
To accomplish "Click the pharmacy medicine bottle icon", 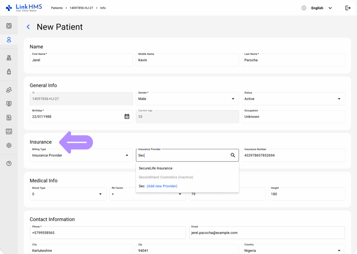I will click(x=9, y=72).
